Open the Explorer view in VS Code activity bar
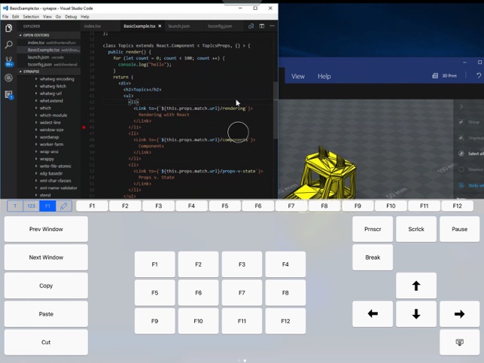 coord(8,29)
